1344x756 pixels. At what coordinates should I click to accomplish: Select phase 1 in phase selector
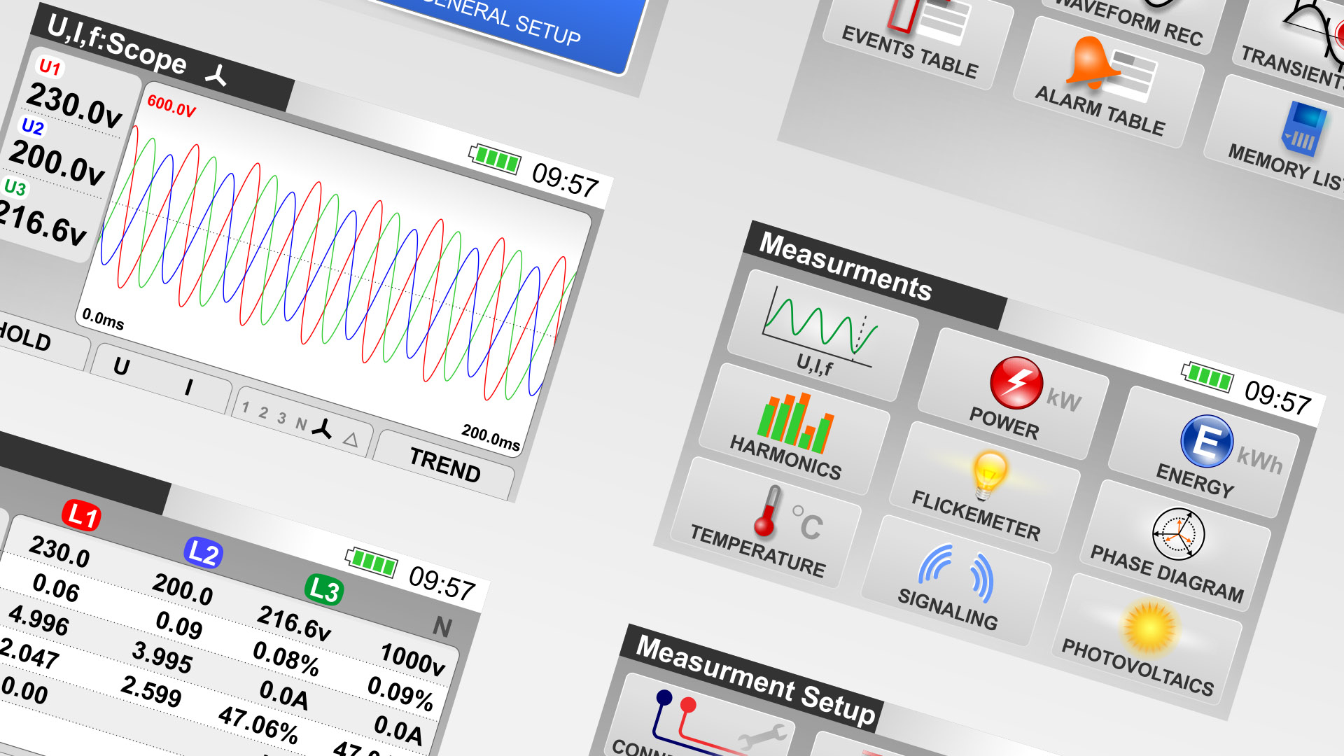point(246,407)
